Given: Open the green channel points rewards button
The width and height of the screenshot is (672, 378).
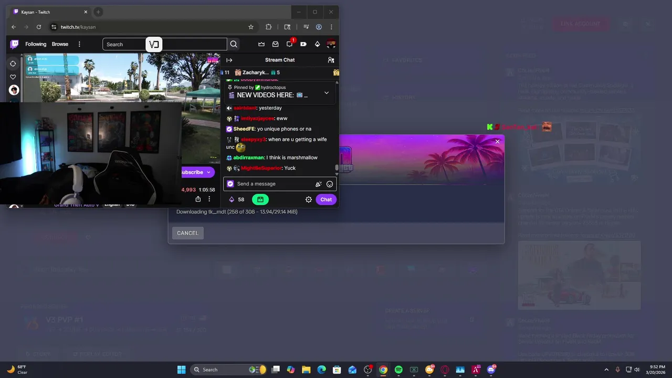Looking at the screenshot, I should coord(260,199).
